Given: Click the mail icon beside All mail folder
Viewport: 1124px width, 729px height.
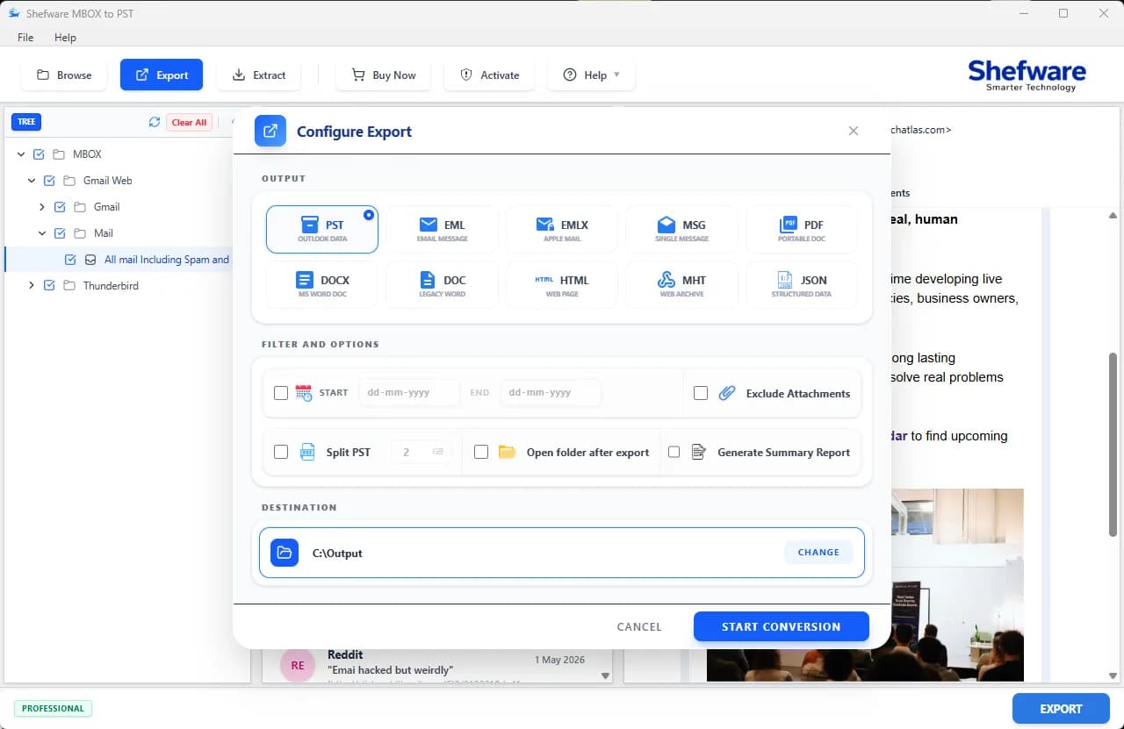Looking at the screenshot, I should (90, 260).
